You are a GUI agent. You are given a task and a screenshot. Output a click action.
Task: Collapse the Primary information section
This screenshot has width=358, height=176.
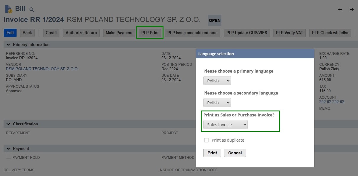coord(8,45)
